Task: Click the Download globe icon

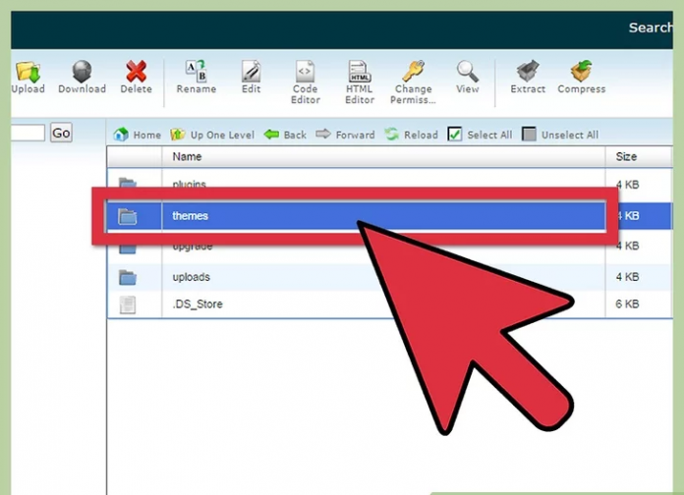Action: point(82,73)
